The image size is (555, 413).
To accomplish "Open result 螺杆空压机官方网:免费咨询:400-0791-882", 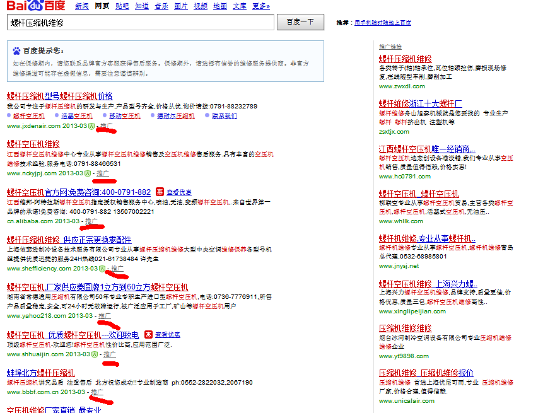I will pos(79,192).
